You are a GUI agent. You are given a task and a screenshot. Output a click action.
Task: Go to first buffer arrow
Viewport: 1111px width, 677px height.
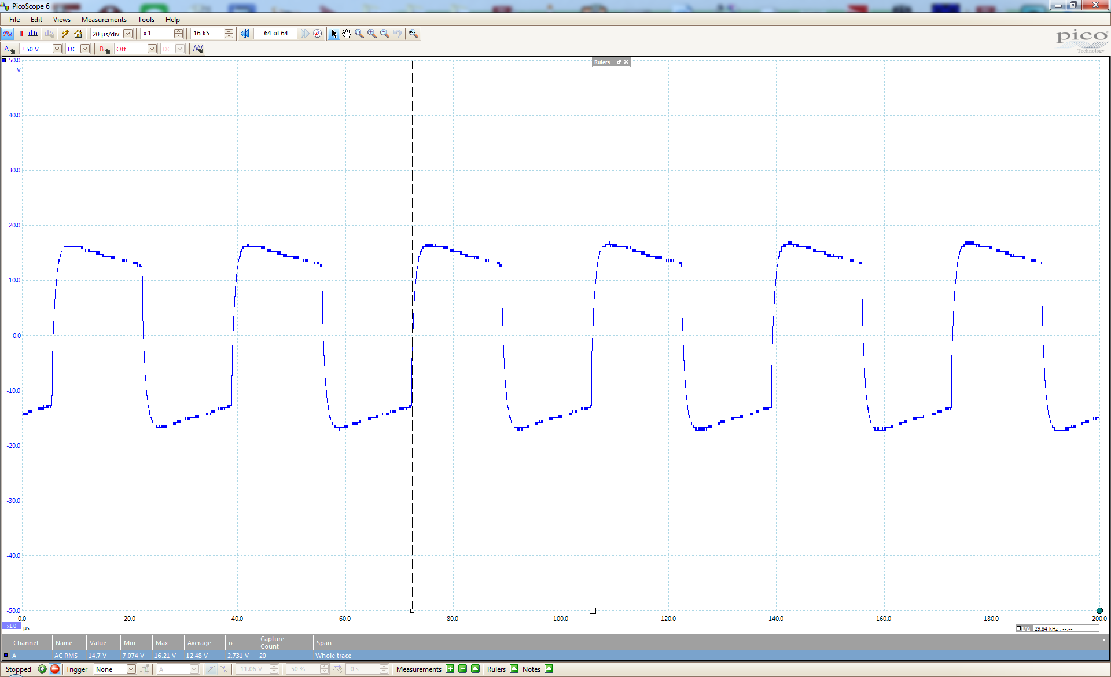(245, 34)
